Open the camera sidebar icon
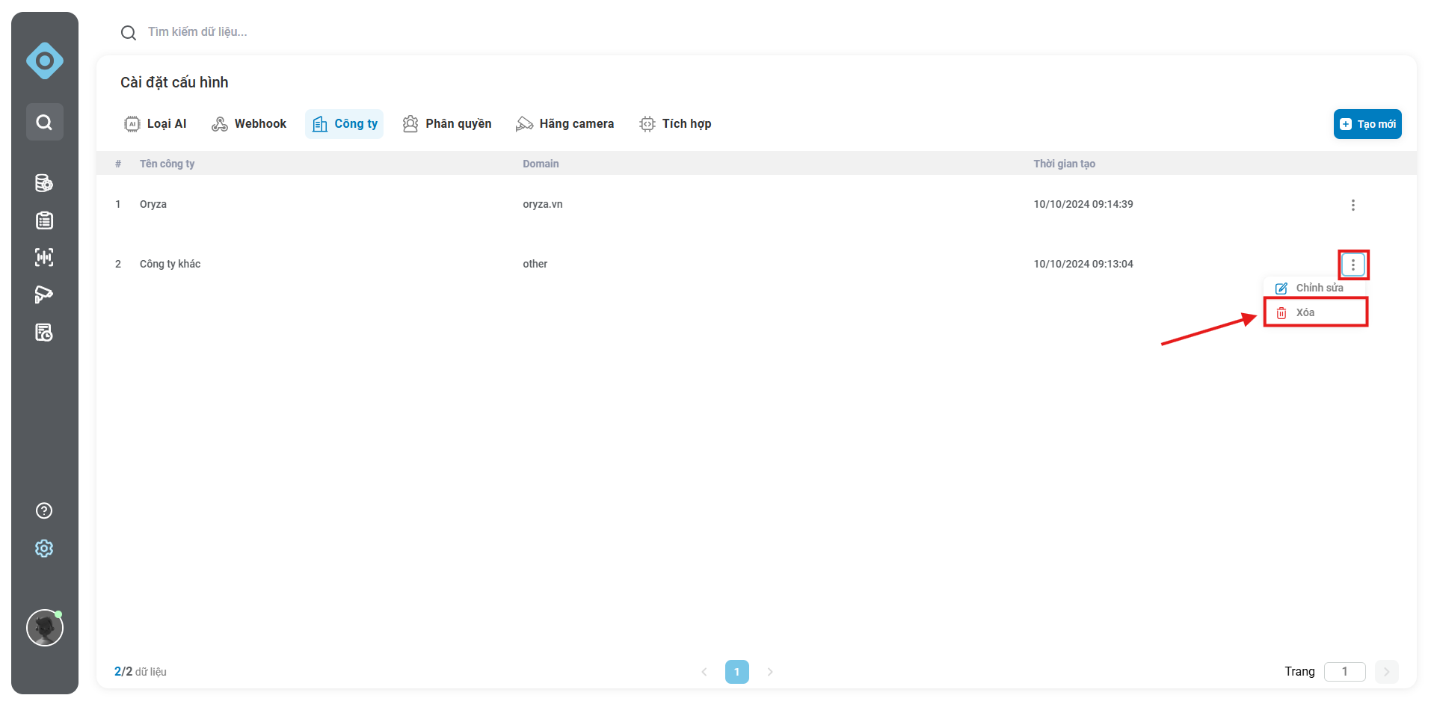Viewport: 1434px width, 704px height. point(44,295)
